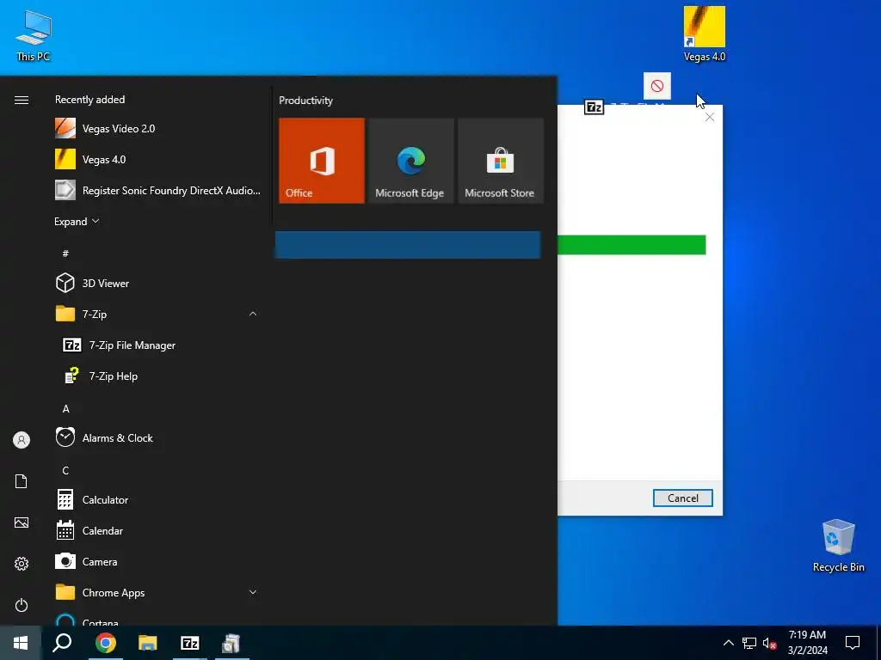This screenshot has width=881, height=660.
Task: Open the Microsoft Edge tile
Action: (410, 161)
